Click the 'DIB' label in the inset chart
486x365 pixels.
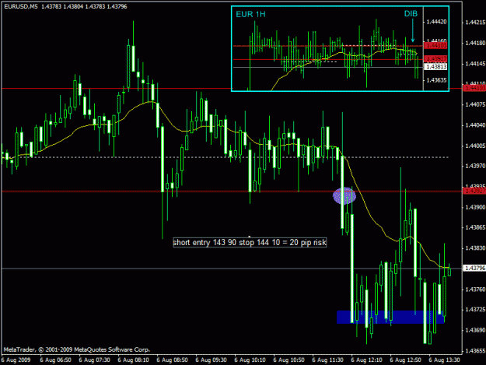pos(411,14)
